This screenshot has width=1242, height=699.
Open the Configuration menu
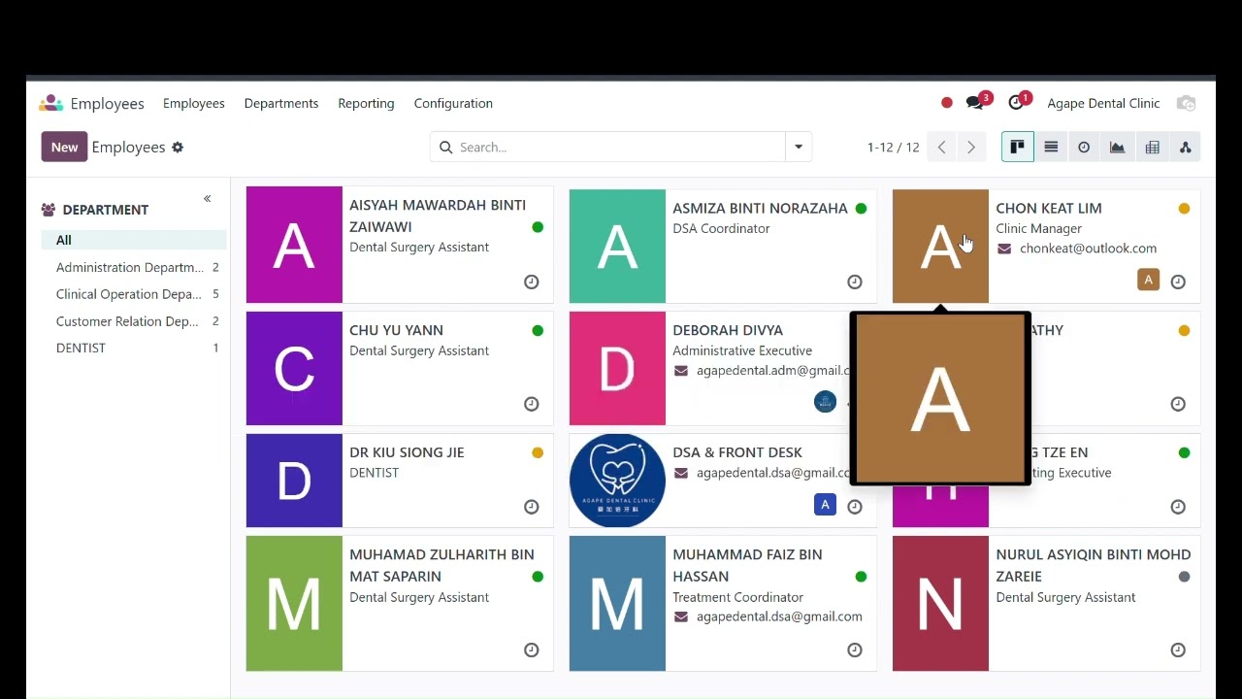pos(453,103)
